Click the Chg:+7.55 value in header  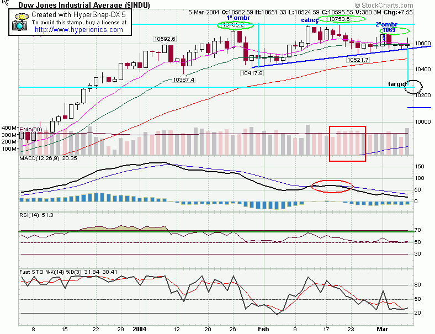coord(398,12)
